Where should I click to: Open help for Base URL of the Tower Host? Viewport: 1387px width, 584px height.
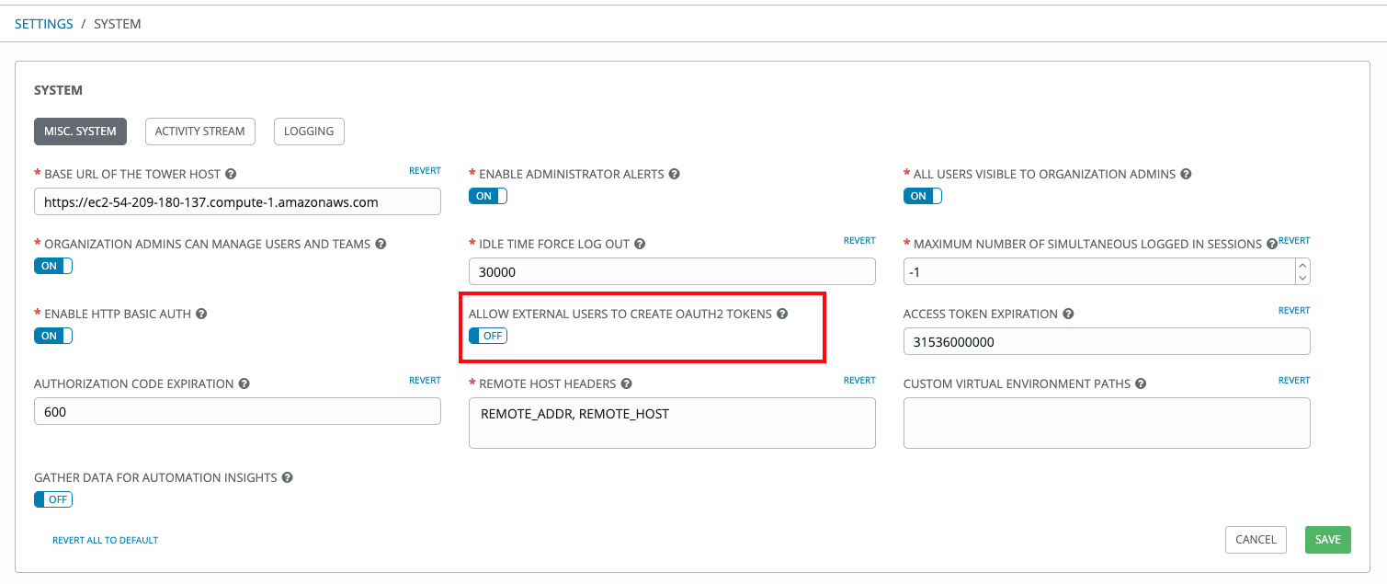[231, 174]
